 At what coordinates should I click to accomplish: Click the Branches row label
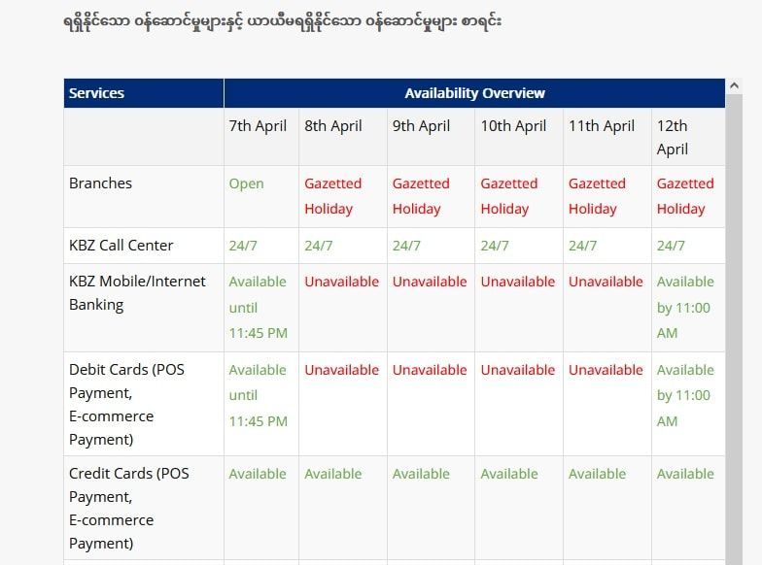[x=101, y=183]
